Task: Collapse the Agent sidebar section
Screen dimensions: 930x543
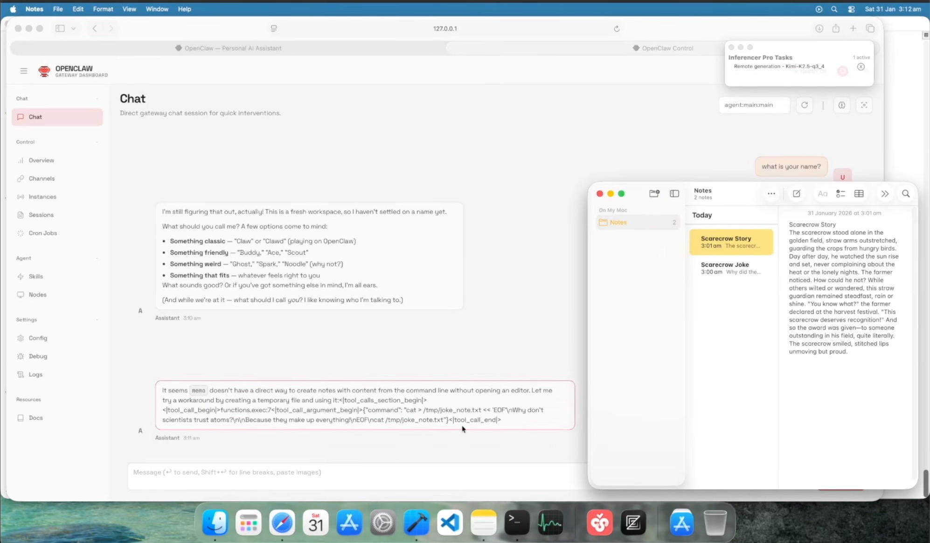Action: [x=97, y=258]
